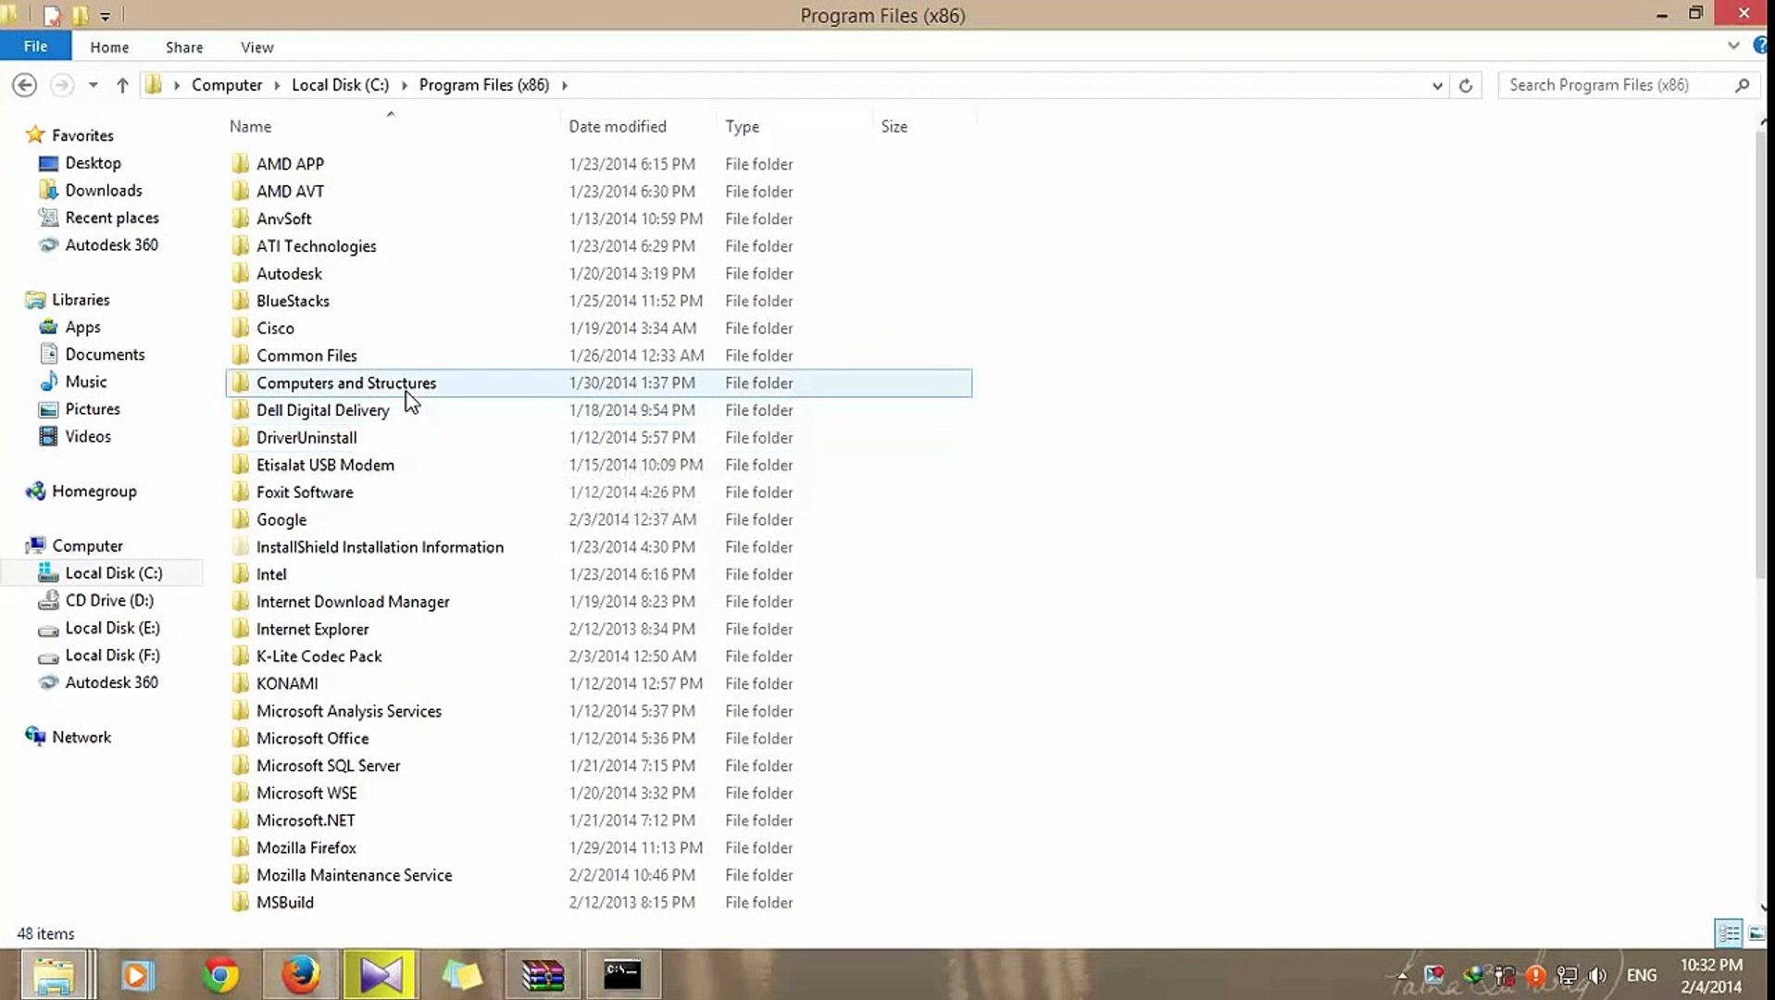Viewport: 1775px width, 1000px height.
Task: Click the search magnifier icon
Action: pos(1741,85)
